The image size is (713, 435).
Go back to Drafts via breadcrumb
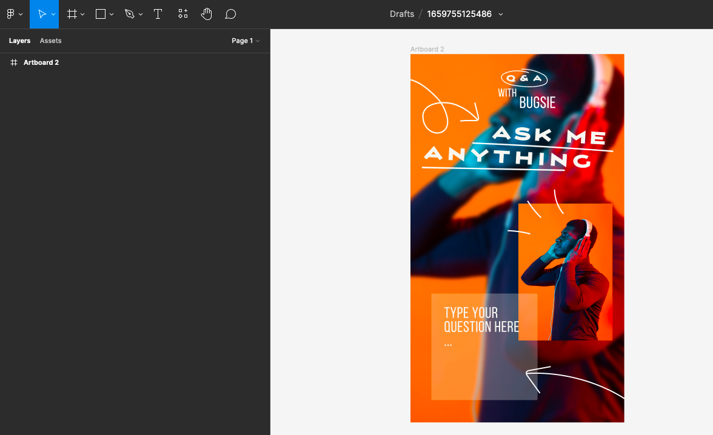point(401,14)
